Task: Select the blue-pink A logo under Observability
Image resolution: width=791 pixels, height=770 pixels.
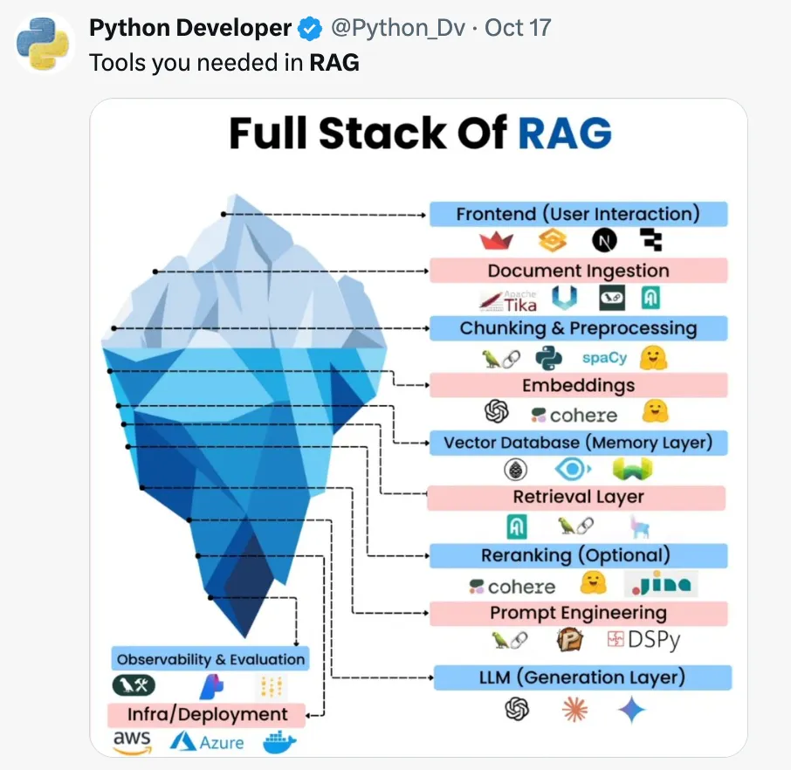Action: click(212, 687)
